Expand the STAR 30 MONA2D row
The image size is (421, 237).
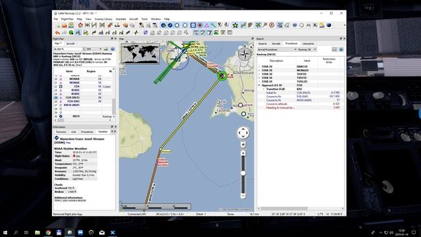pos(259,70)
